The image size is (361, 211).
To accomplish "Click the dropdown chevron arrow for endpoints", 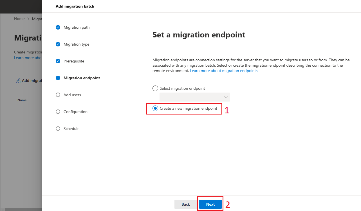I will click(x=226, y=97).
